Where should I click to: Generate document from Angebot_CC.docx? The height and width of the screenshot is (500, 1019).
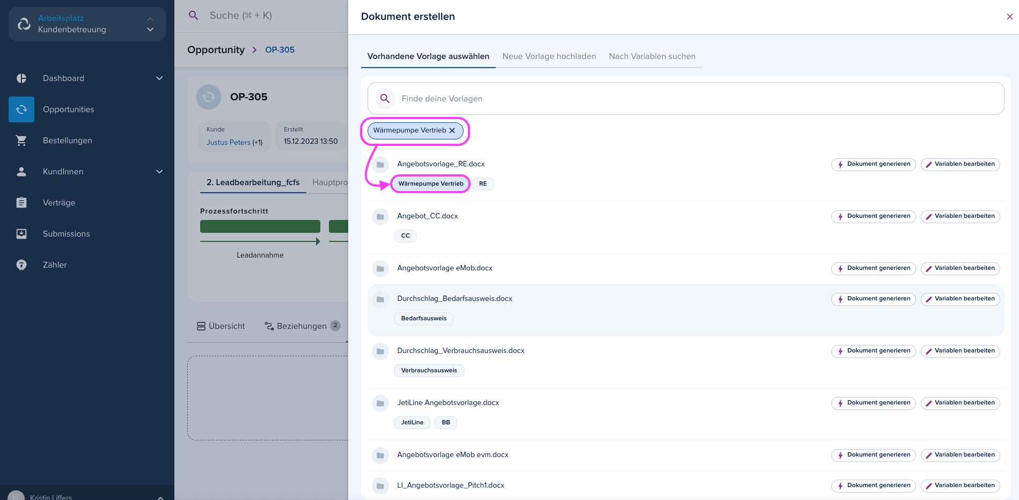(x=874, y=216)
